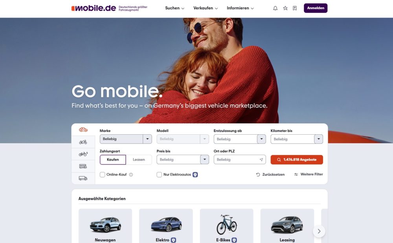Tick the Nur Elektroautos checkbox

[159, 175]
